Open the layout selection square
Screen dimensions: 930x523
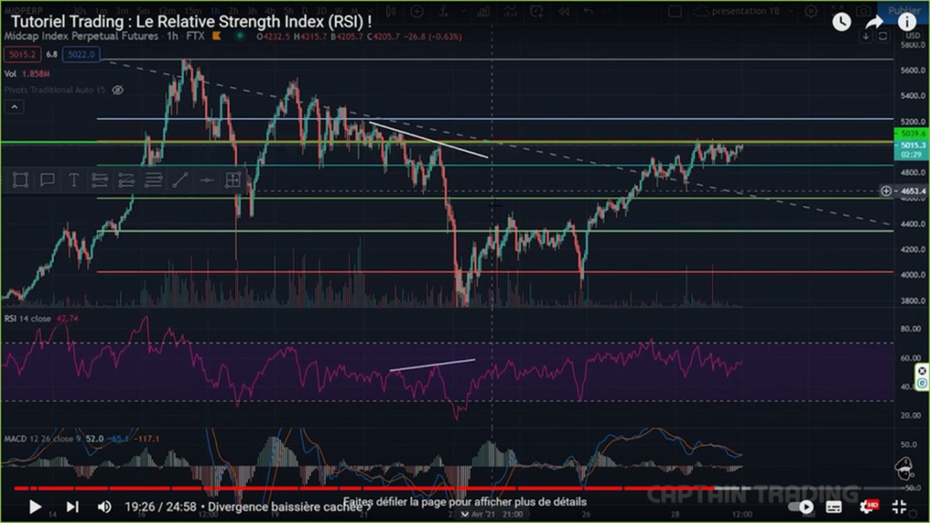tap(675, 11)
